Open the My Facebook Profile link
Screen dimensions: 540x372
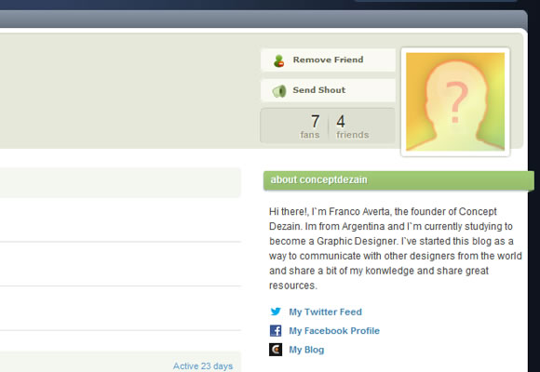point(334,331)
